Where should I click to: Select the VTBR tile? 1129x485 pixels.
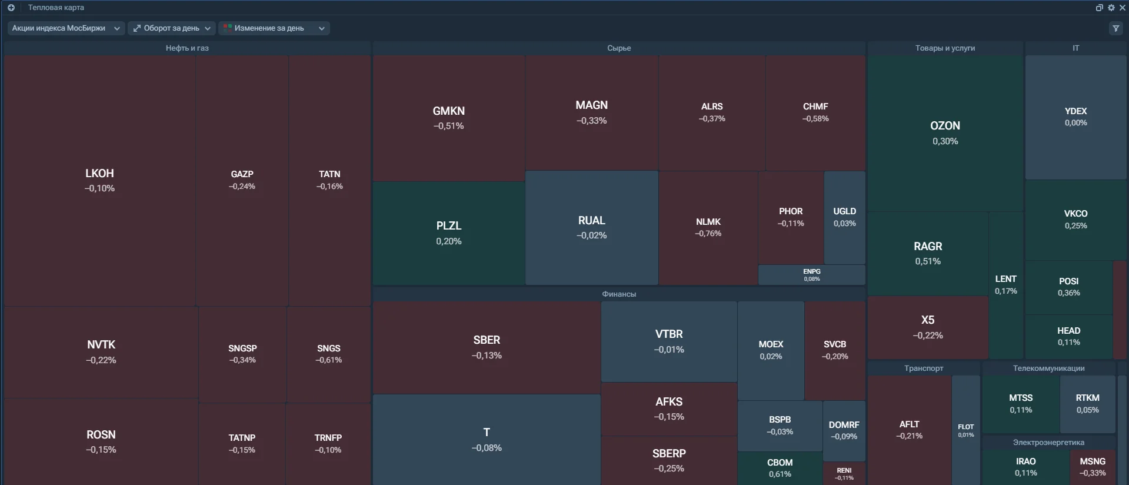[669, 341]
